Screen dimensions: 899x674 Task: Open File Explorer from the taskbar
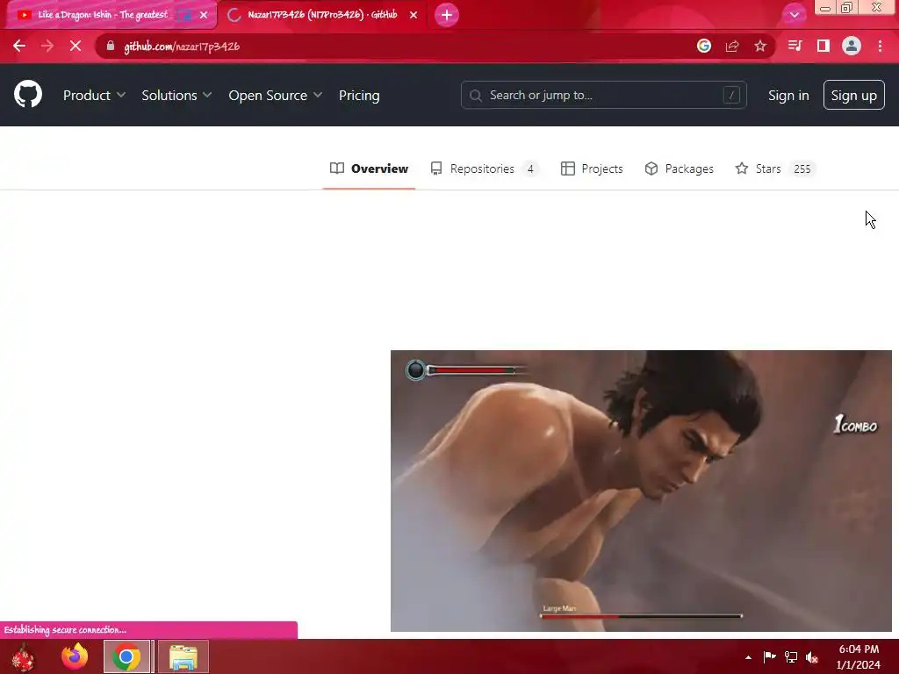[x=183, y=656]
